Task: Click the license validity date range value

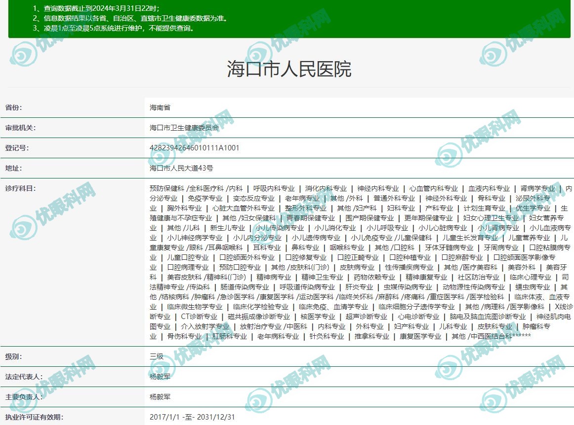Action: (x=192, y=417)
